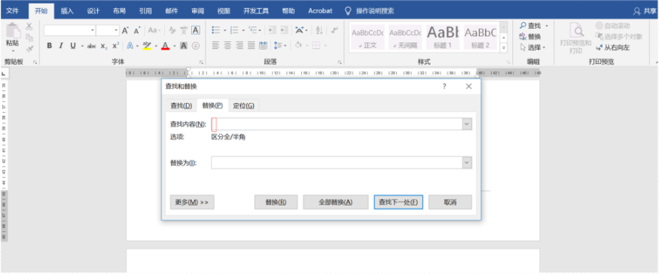Click 从右向左 in print preview group
The width and height of the screenshot is (659, 274).
(613, 48)
